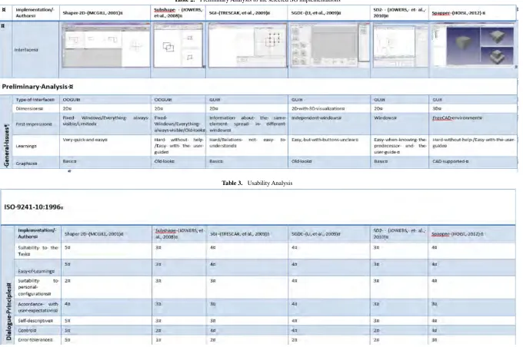Open the Spapper 3D cubes interface screenshot
This screenshot has width=523, height=347.
[x=472, y=45]
